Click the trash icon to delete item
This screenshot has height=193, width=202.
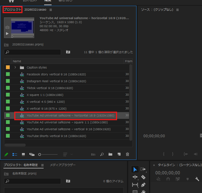click(127, 154)
